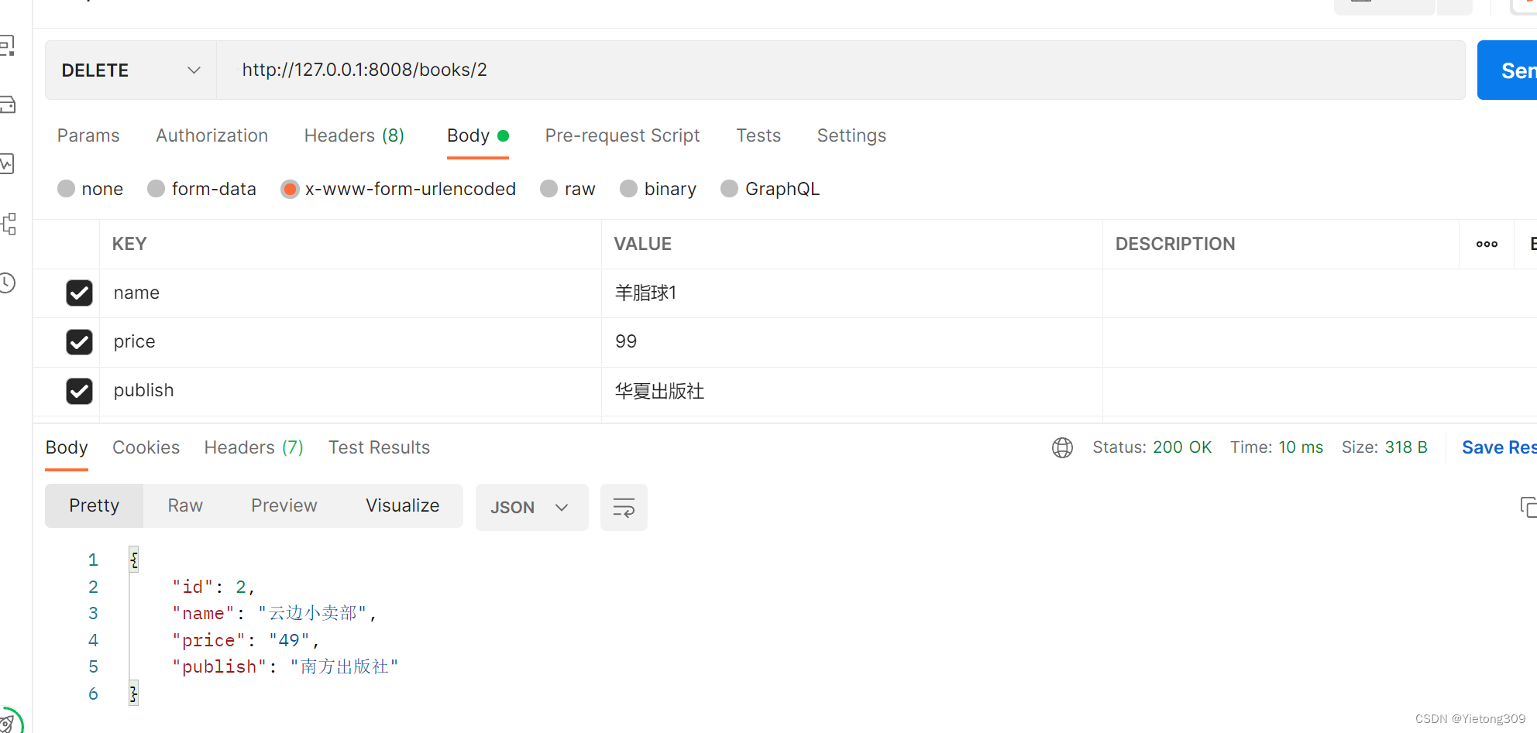Click the globe network icon near Status

(1062, 447)
